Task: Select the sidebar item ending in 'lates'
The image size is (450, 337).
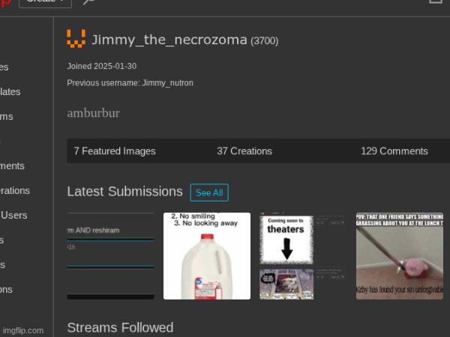Action: pos(10,91)
